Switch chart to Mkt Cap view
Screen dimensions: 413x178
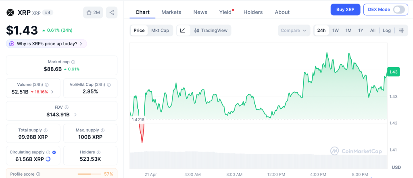[x=160, y=31]
